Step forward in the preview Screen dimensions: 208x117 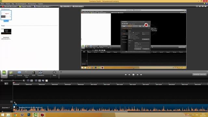pos(137,74)
